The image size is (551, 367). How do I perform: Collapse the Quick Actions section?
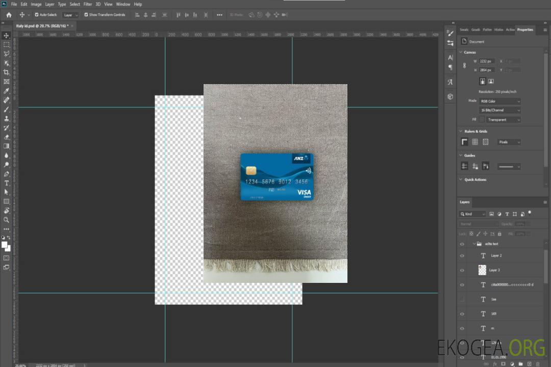pos(461,179)
